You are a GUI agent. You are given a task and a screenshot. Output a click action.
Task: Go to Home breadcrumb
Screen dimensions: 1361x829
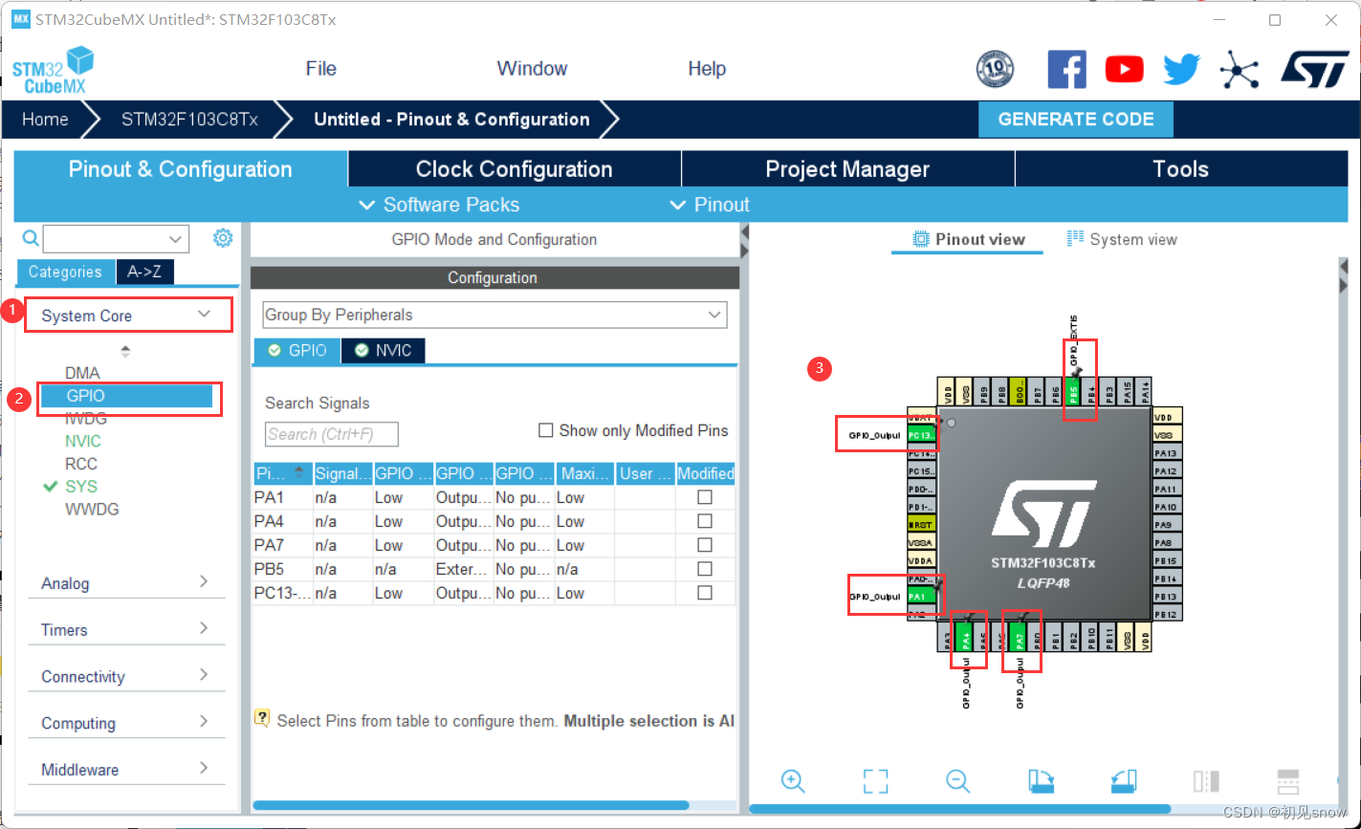(45, 120)
